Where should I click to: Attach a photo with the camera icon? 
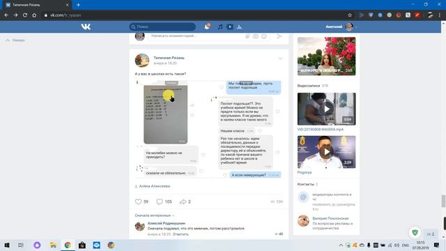click(256, 36)
